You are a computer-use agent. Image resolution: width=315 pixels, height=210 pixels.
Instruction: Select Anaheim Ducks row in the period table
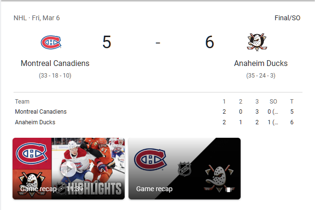click(35, 122)
